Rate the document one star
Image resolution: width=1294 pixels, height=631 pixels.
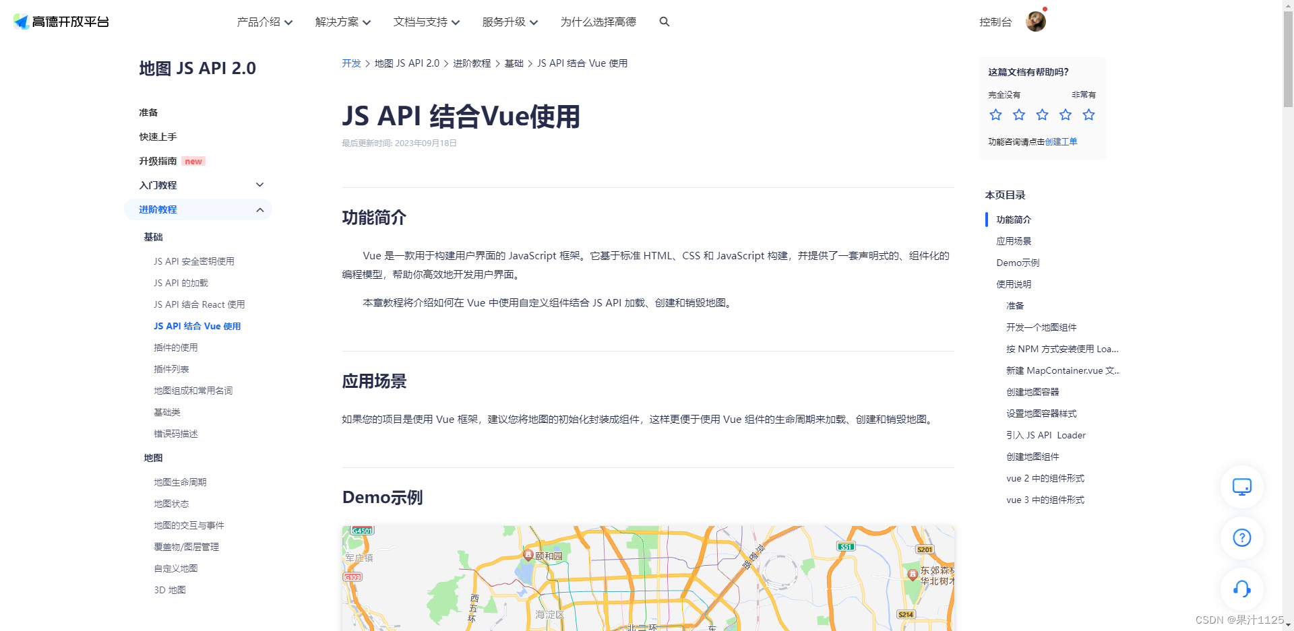[995, 114]
